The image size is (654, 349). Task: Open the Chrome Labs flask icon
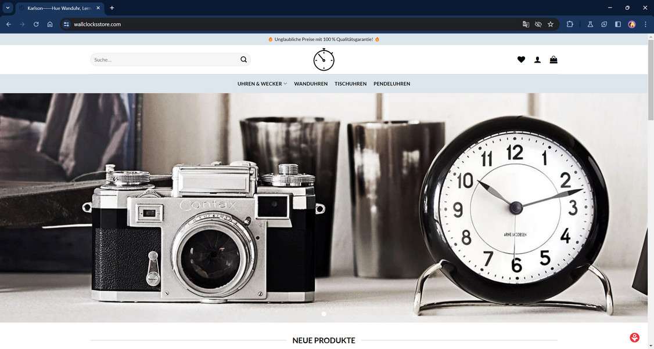click(x=590, y=24)
